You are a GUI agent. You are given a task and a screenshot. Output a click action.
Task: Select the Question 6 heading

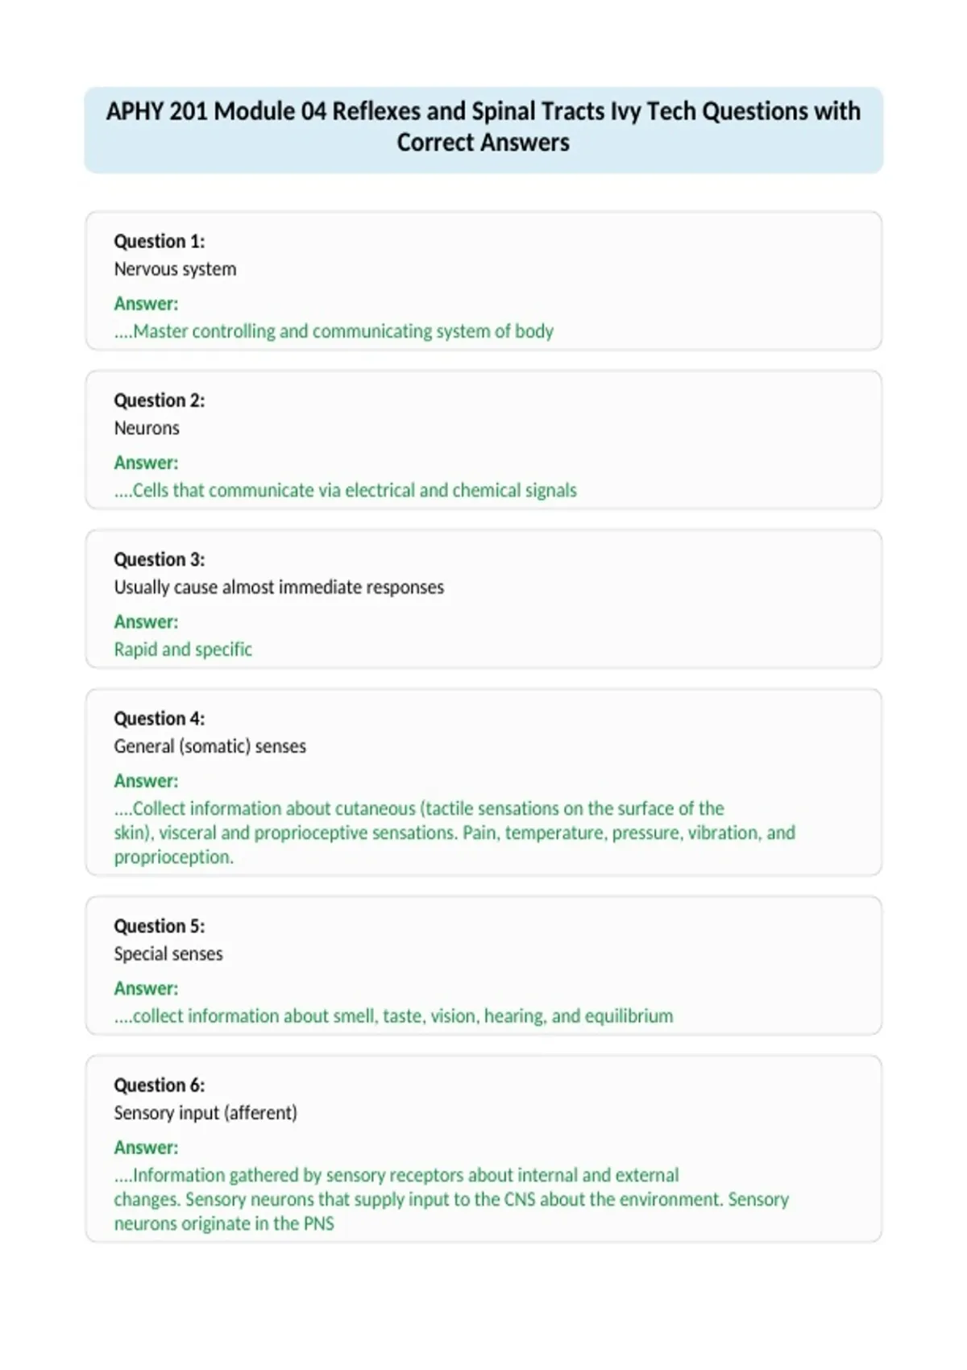[x=160, y=1085]
